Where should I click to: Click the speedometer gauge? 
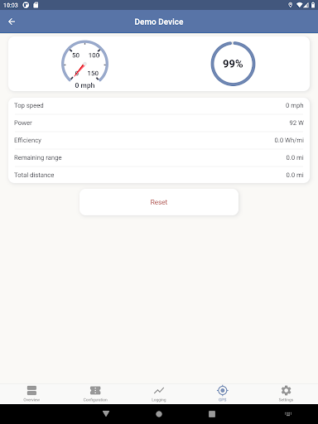[x=84, y=62]
